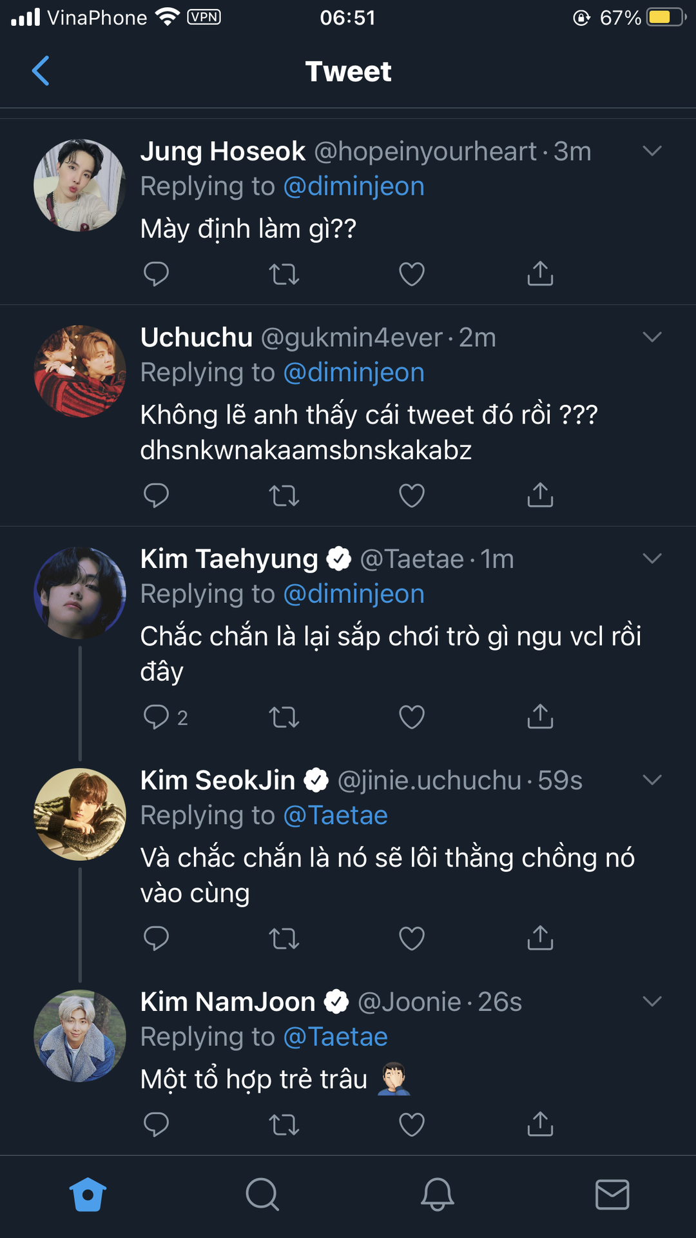Open options chevron on Jung Hoseok's tweet

(x=652, y=151)
